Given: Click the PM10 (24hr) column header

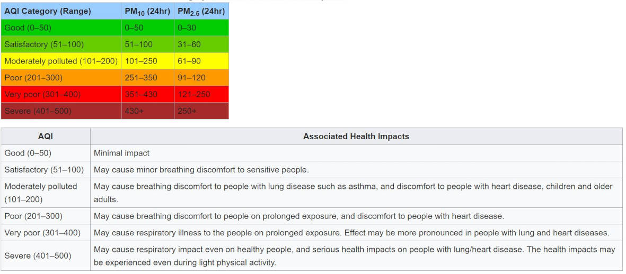Looking at the screenshot, I should (x=147, y=11).
